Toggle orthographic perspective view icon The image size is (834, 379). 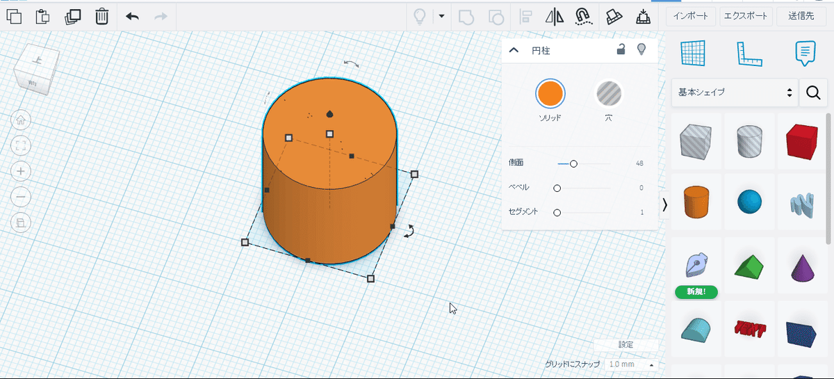(x=21, y=223)
